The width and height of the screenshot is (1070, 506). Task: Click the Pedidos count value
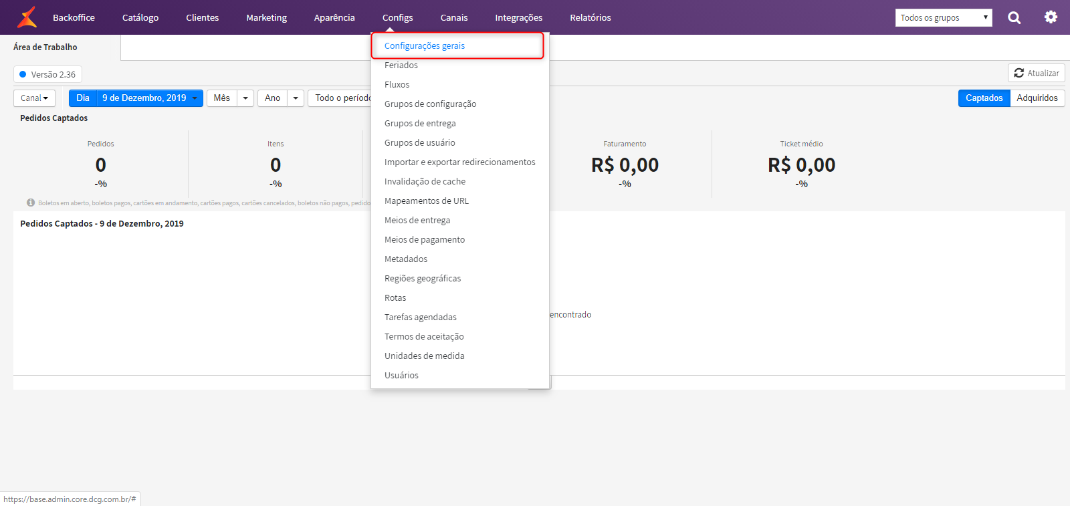click(x=100, y=165)
